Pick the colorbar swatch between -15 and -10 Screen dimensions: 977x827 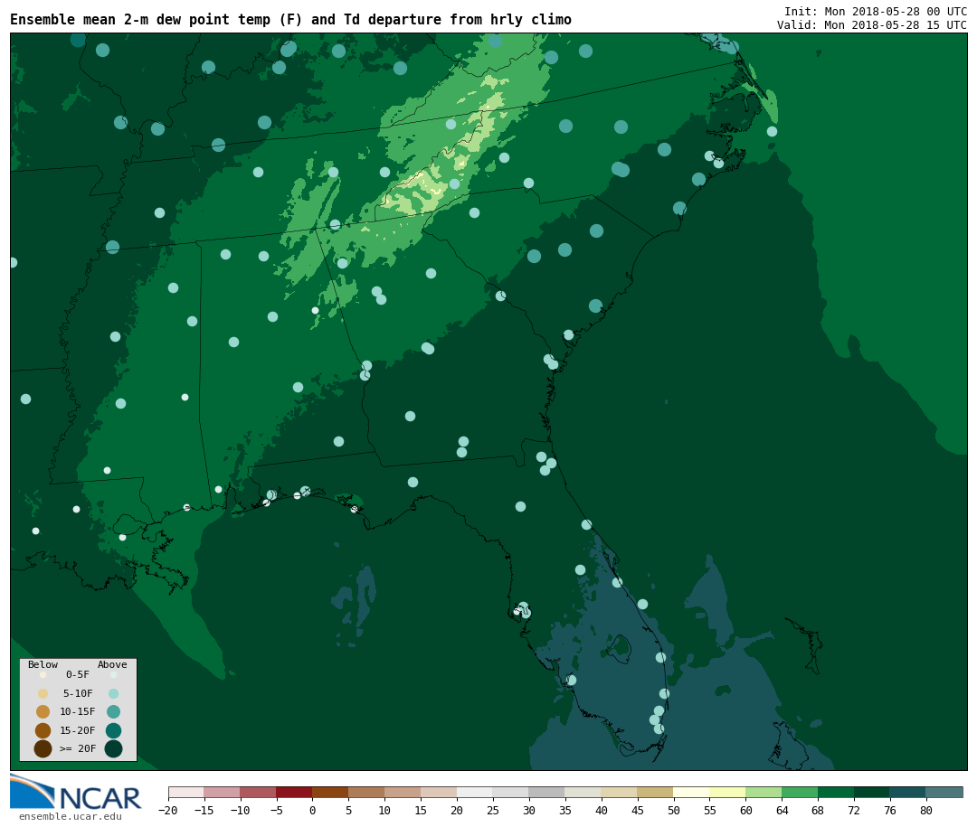tap(222, 792)
